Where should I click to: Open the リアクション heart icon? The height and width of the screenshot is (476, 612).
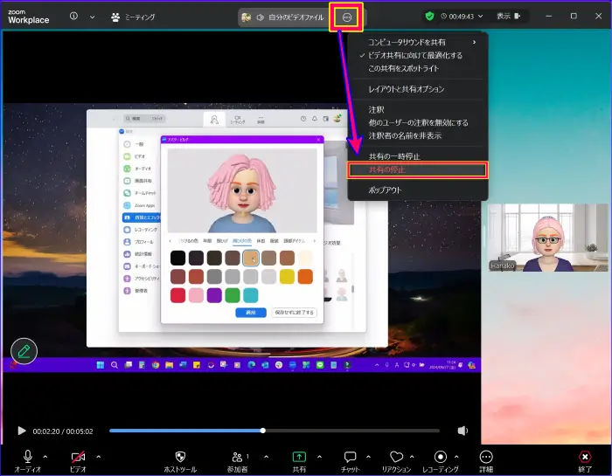(x=395, y=457)
